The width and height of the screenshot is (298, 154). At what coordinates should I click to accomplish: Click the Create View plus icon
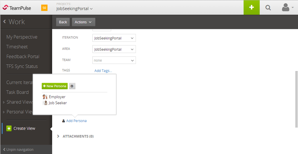(9, 128)
